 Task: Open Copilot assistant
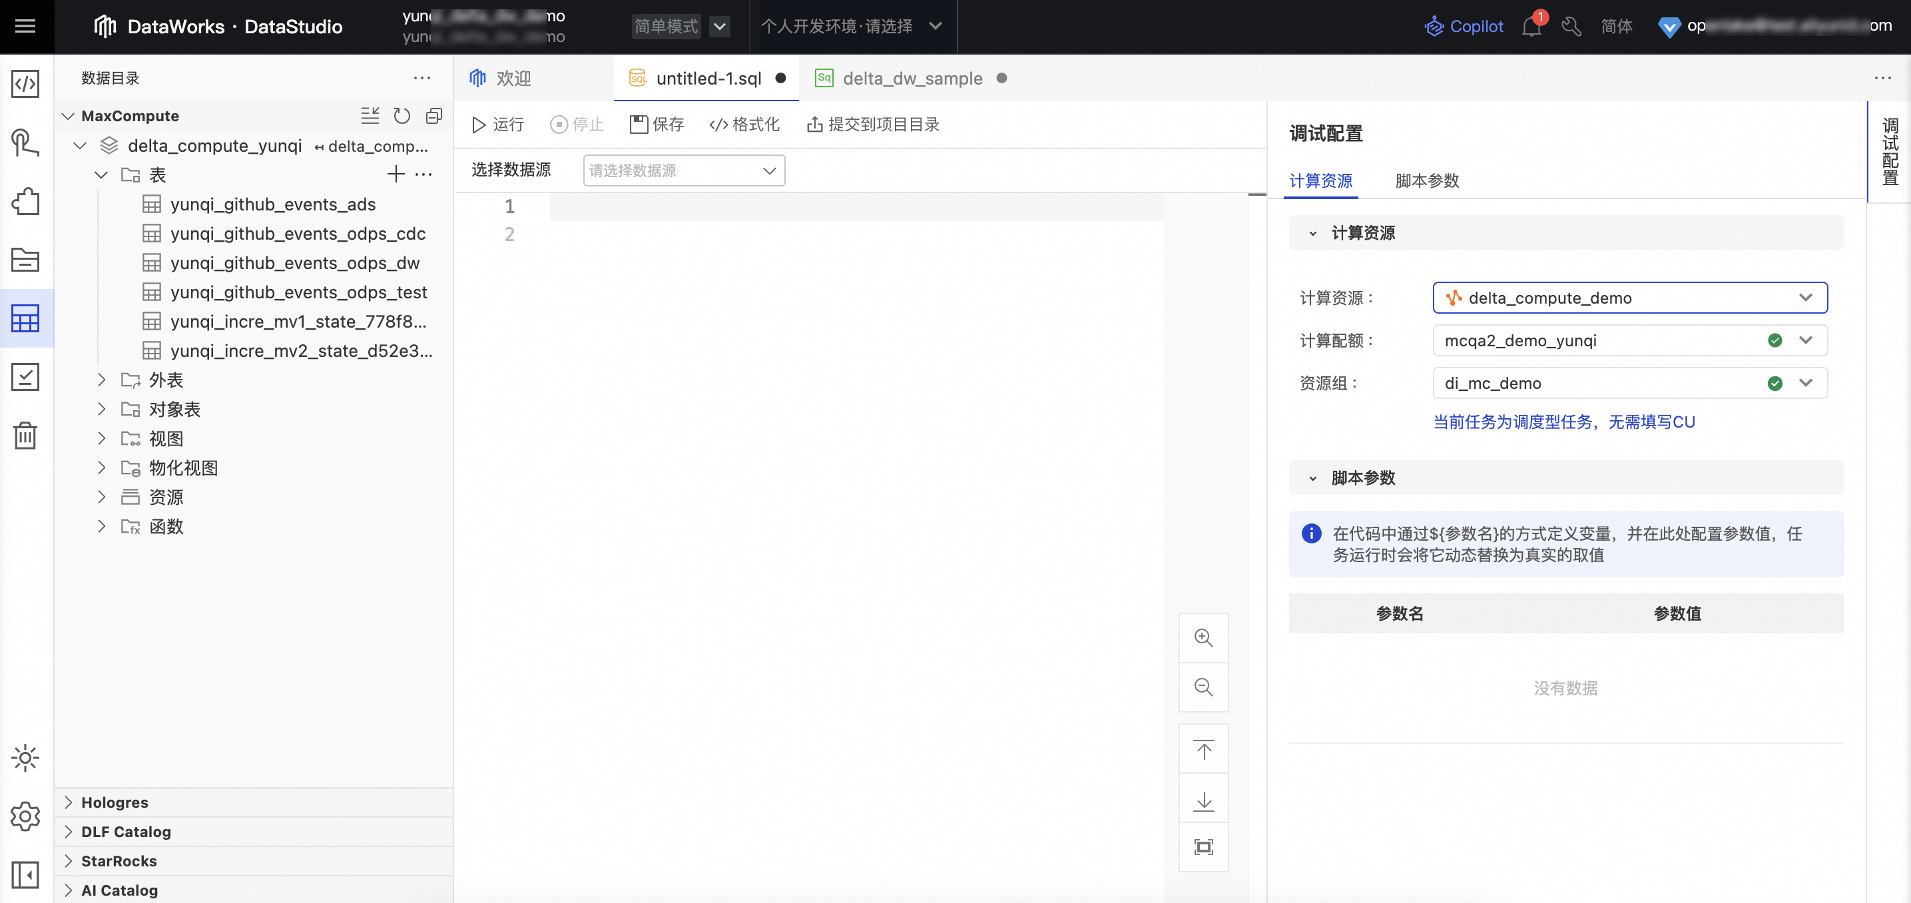1464,27
